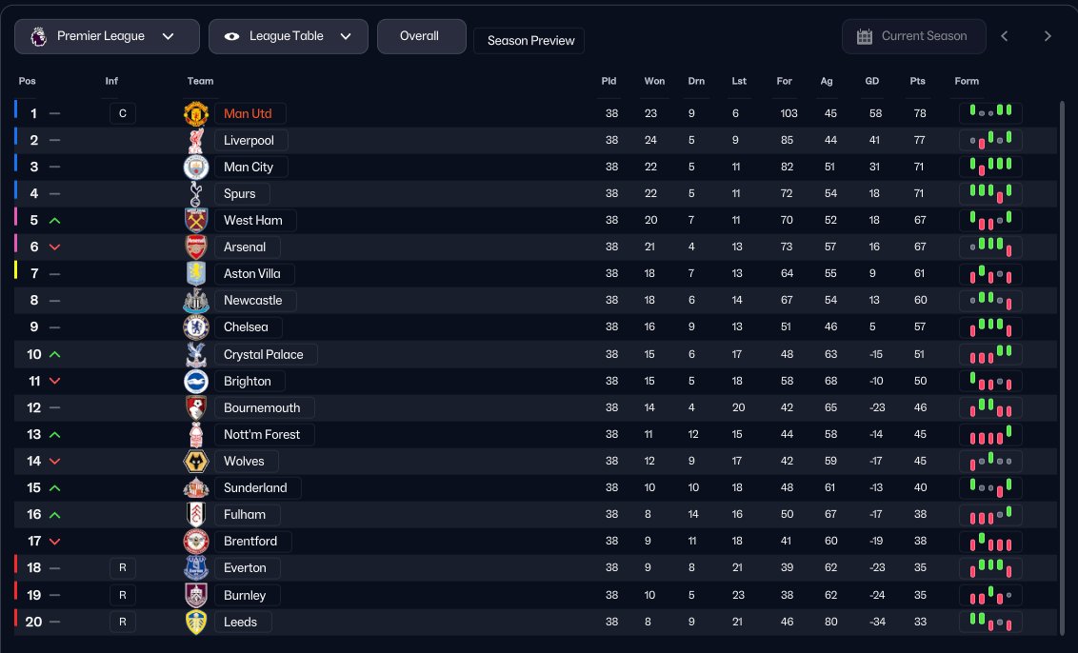
Task: Go to the previous season arrow
Action: pos(1004,36)
